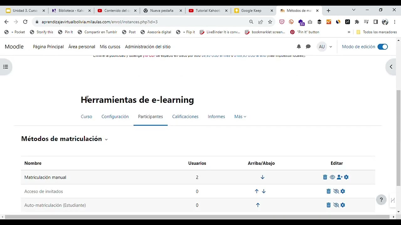The height and width of the screenshot is (225, 401).
Task: Delete the Acceso de invitados method
Action: point(328,191)
